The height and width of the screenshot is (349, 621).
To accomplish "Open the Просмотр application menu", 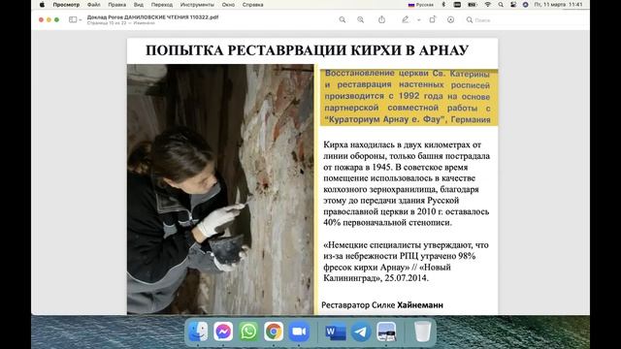I will [66, 5].
